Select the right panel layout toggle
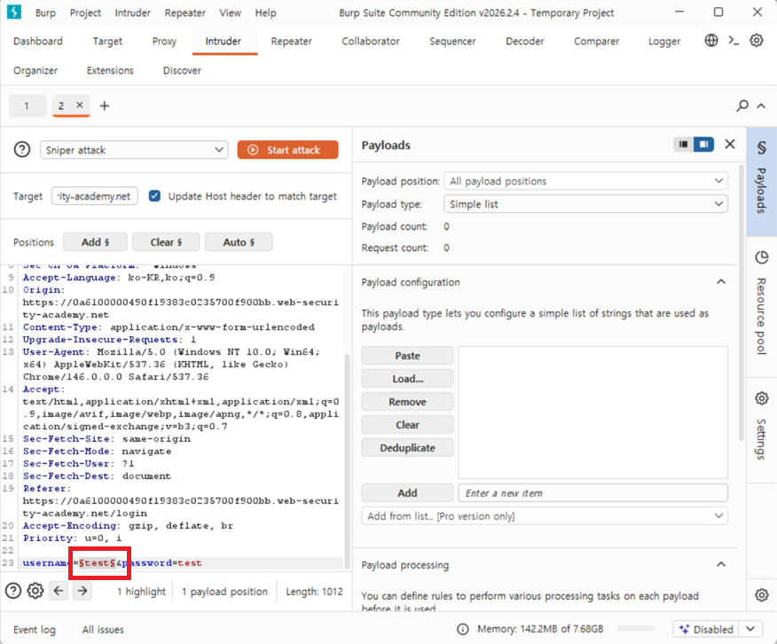Image resolution: width=777 pixels, height=644 pixels. (x=703, y=145)
